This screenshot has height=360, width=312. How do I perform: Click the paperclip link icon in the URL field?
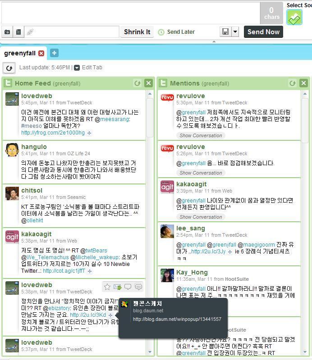(x=30, y=32)
